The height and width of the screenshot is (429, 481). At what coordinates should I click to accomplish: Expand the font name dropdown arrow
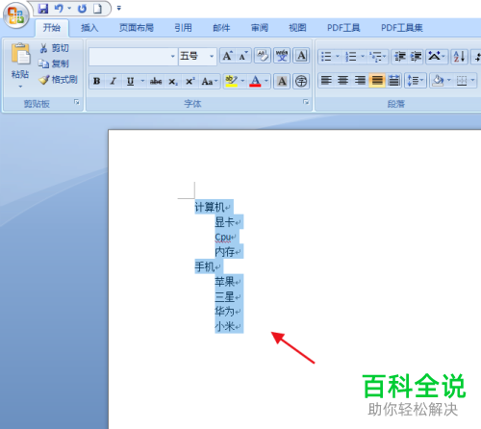(173, 57)
